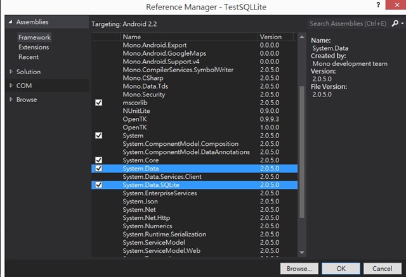
Task: Click the Search Assemblies input field
Action: pyautogui.click(x=348, y=23)
